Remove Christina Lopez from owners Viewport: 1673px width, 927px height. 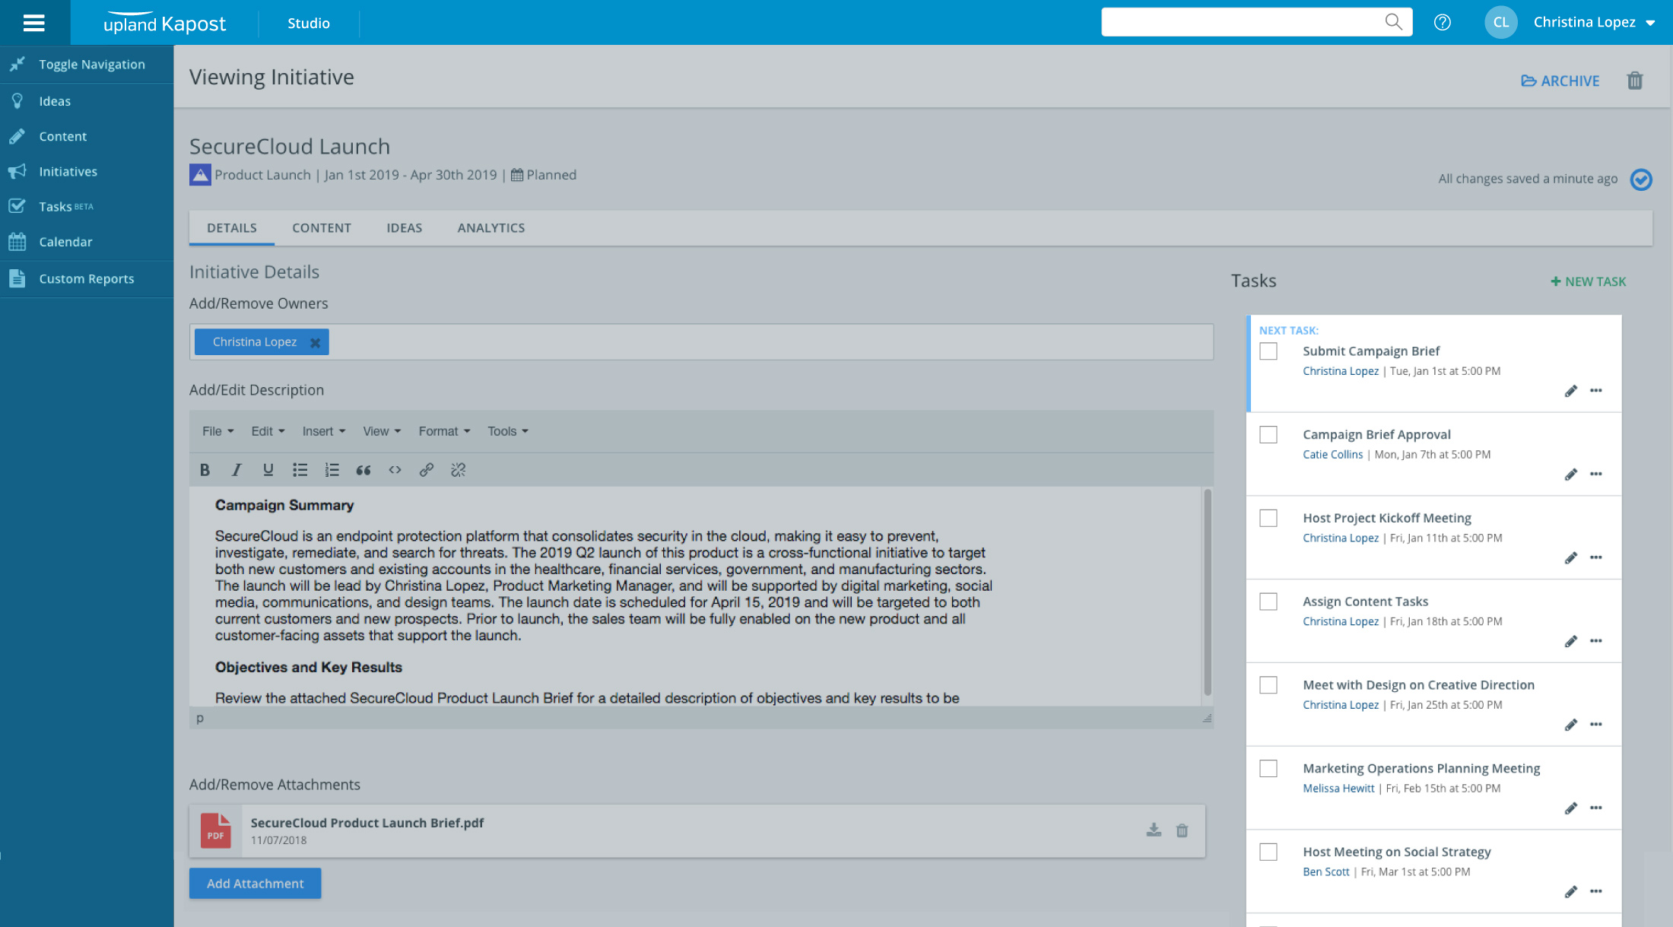point(315,343)
